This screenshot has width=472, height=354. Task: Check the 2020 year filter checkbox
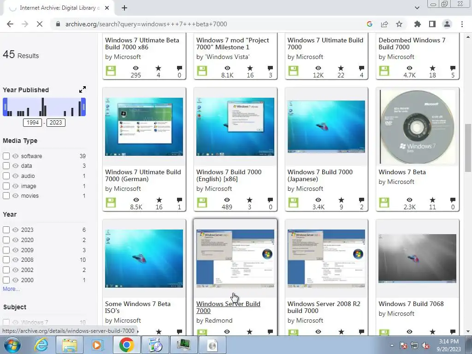click(x=6, y=240)
